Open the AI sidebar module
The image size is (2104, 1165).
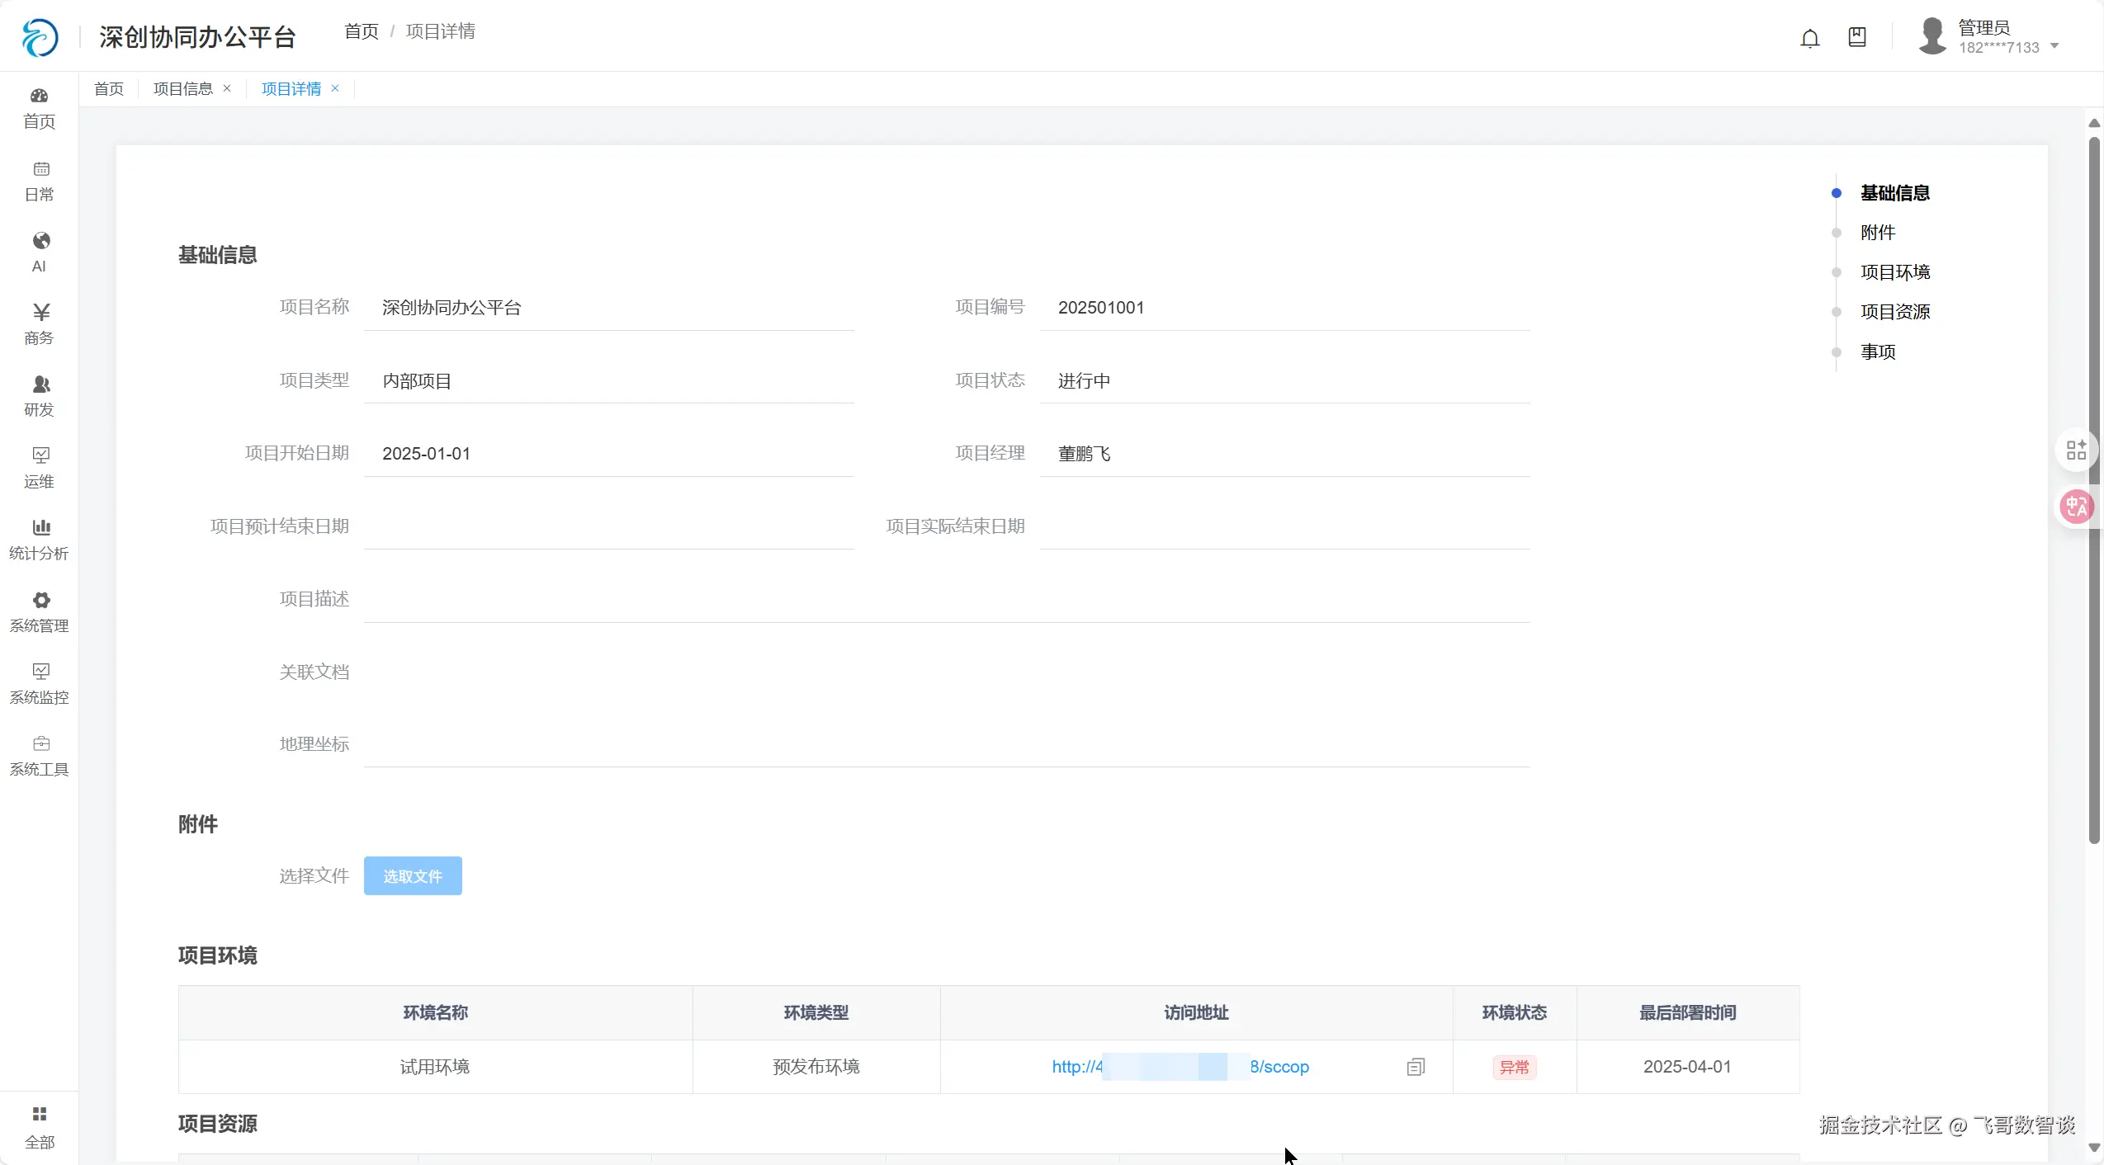coord(39,251)
